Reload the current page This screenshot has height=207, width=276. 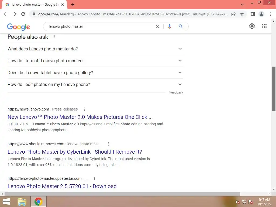point(23,14)
